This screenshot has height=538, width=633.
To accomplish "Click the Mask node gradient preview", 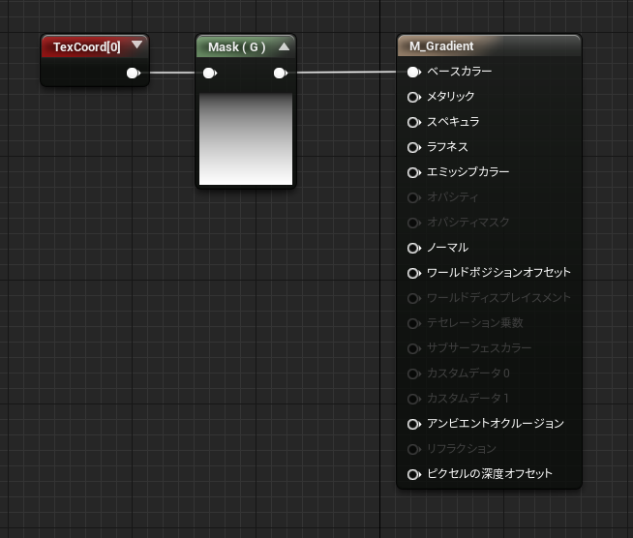I will [246, 139].
